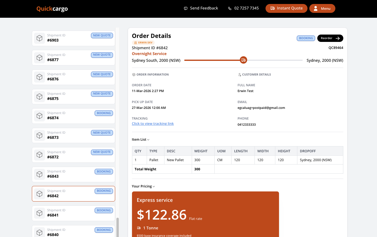Open the Menu in the top bar
The width and height of the screenshot is (377, 237).
[322, 8]
